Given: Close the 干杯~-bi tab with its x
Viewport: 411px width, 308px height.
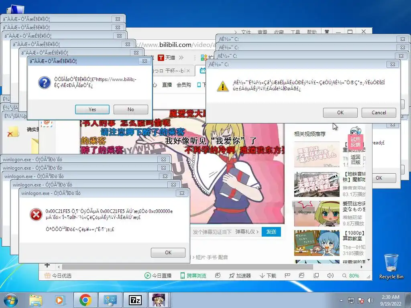Looking at the screenshot, I should [x=188, y=71].
